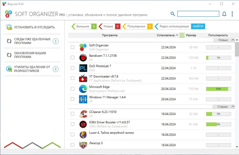Viewport: 239px width, 155px height.
Task: Click the developer uninstall utilities icon
Action: click(9, 69)
